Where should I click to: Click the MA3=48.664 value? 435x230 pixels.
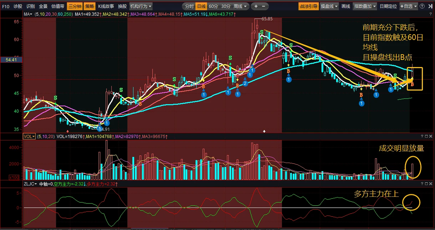click(143, 14)
